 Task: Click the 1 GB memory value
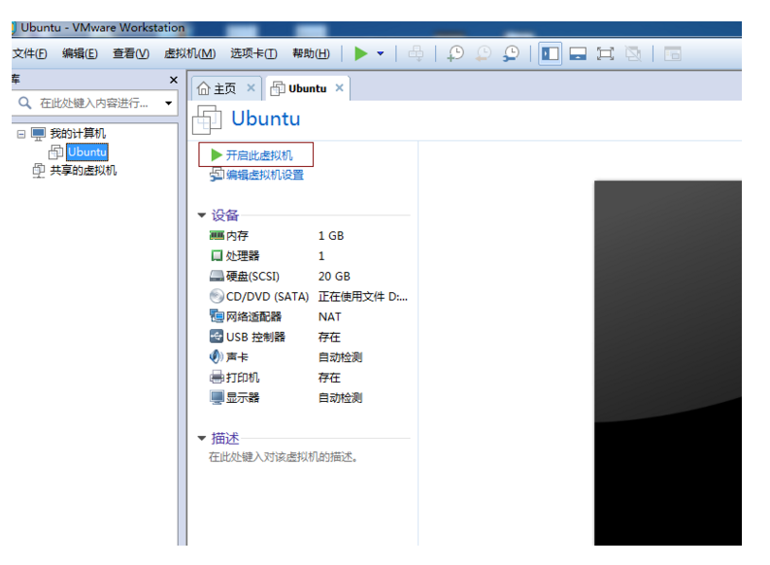tap(331, 236)
